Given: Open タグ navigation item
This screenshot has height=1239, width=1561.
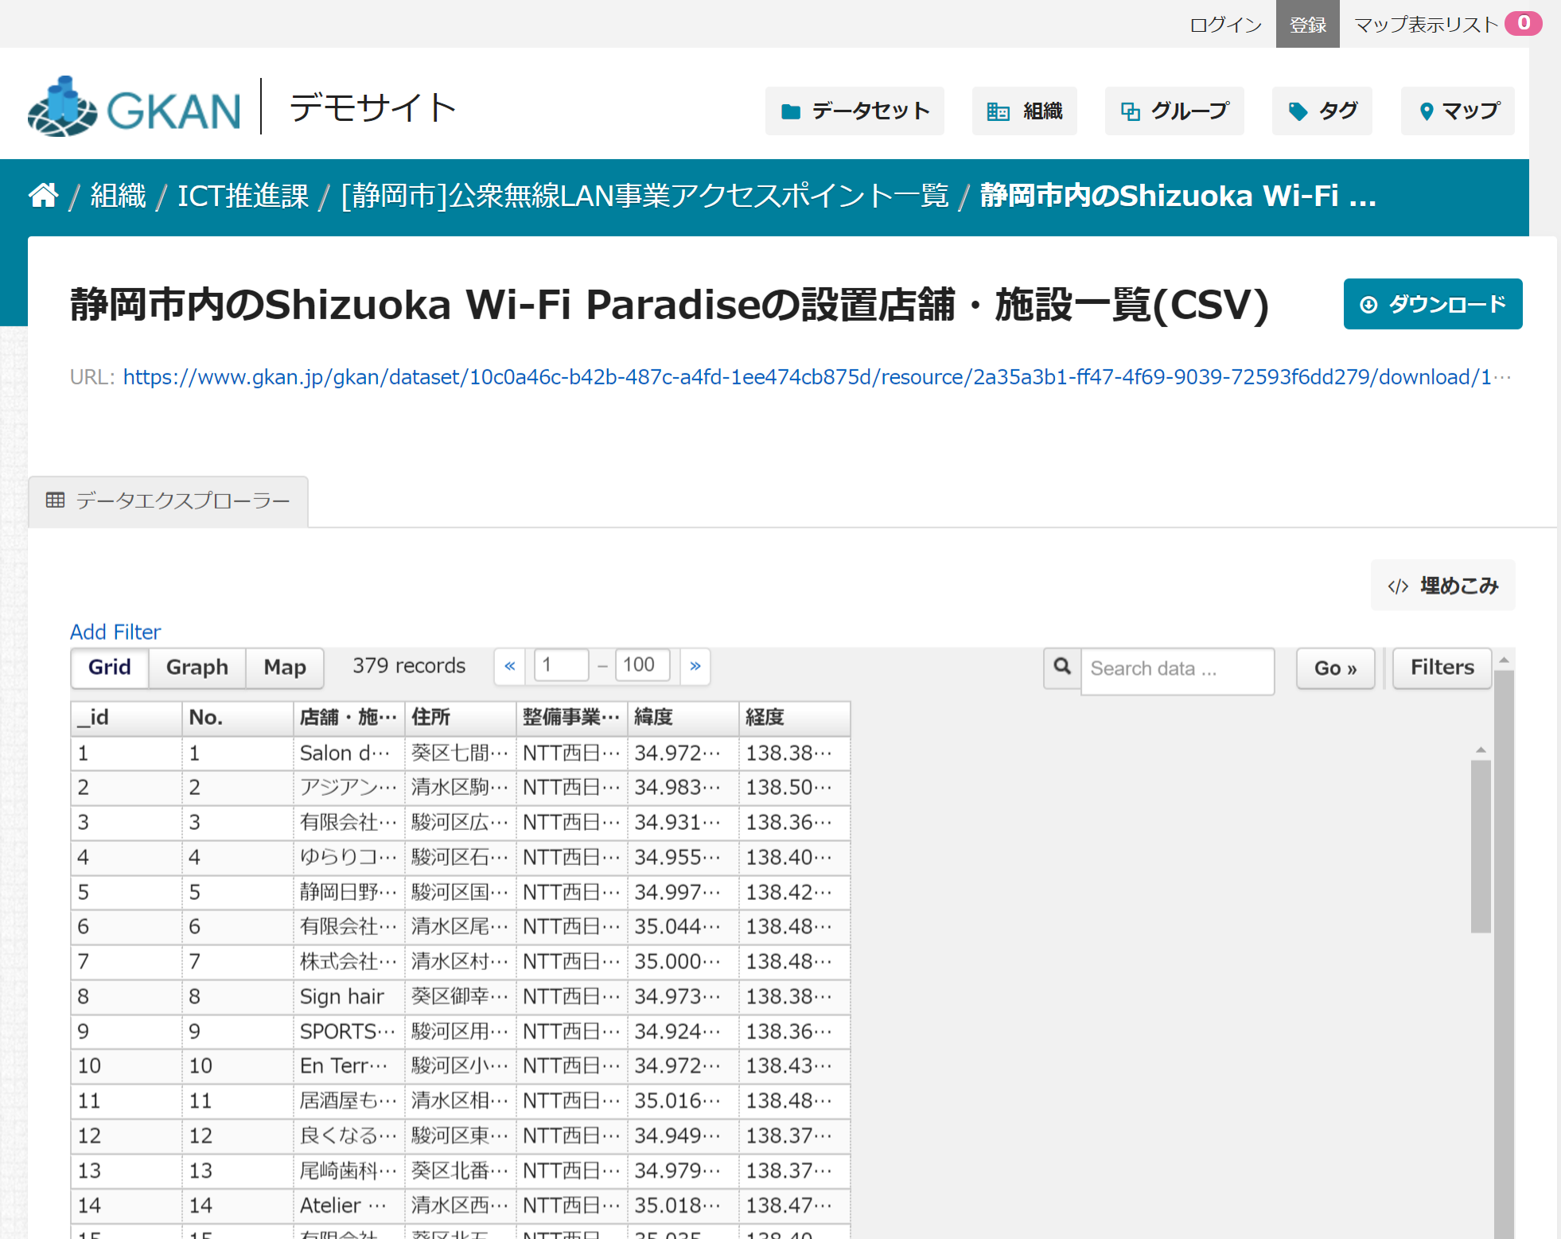Looking at the screenshot, I should [x=1322, y=111].
